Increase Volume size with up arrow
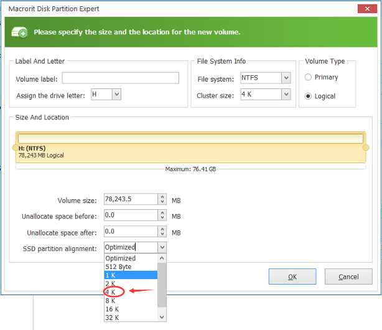Screen dimensions: 382x330 pos(162,197)
